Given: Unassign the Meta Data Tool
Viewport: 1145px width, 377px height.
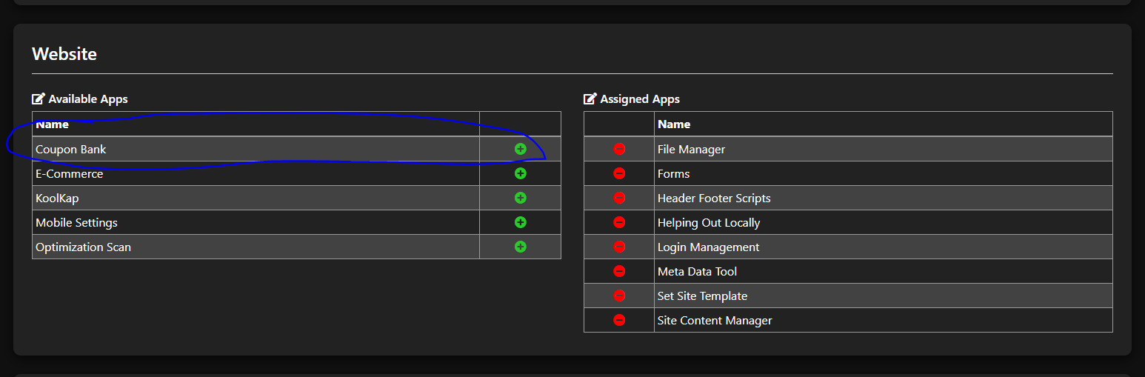Looking at the screenshot, I should coord(619,271).
